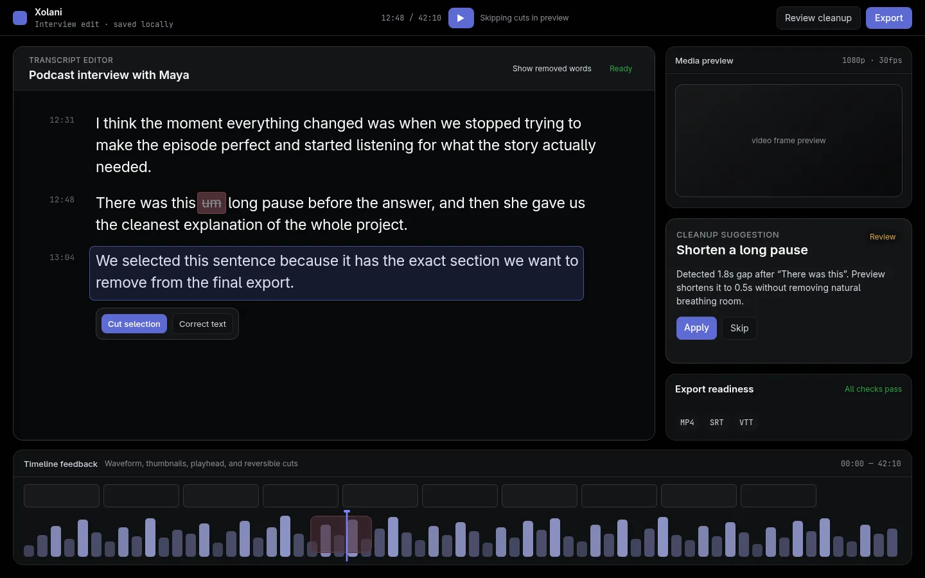Click the timeline playhead marker
The height and width of the screenshot is (578, 925).
pos(347,536)
